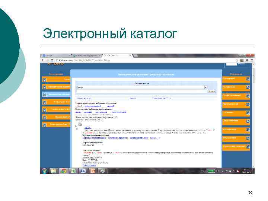The width and height of the screenshot is (268, 201).
Task: Sort found documents by автору
Action: coord(78,112)
